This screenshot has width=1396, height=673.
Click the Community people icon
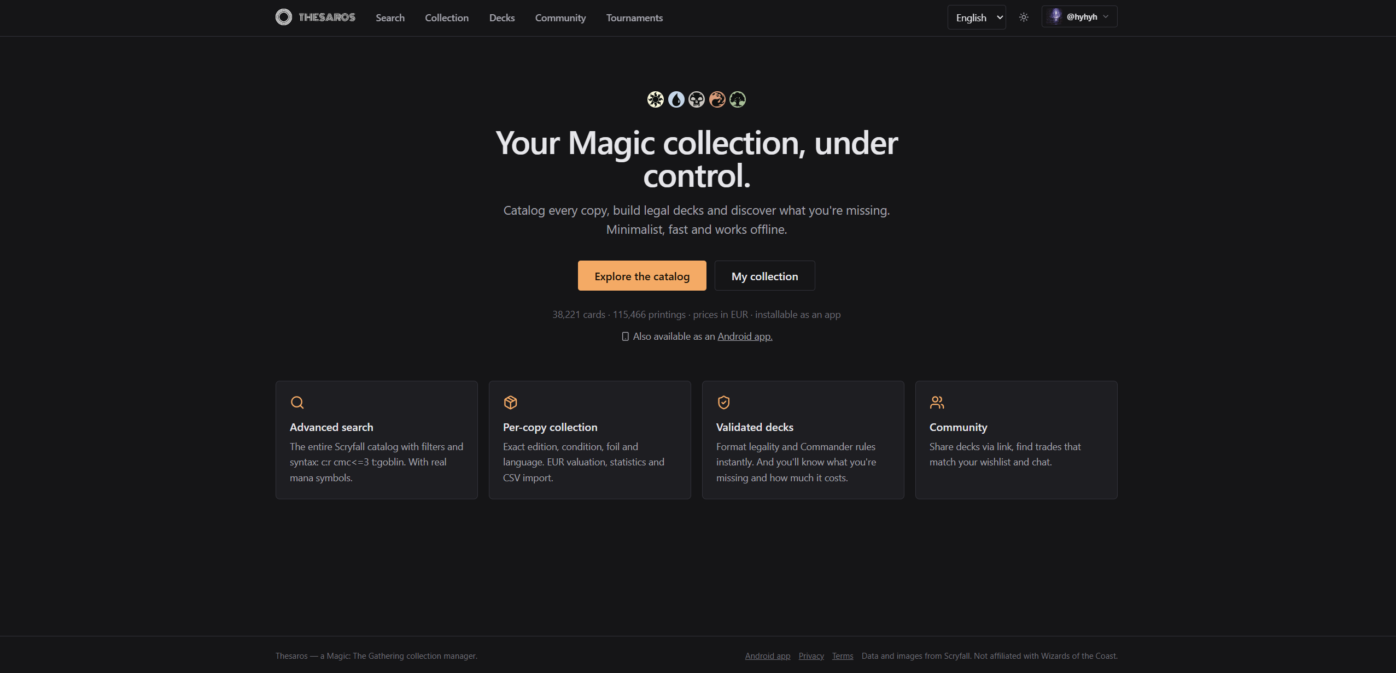tap(937, 403)
